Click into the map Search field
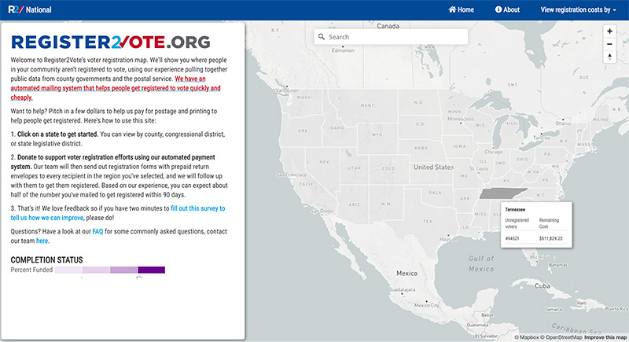Screen dimensions: 629x342 pos(393,37)
